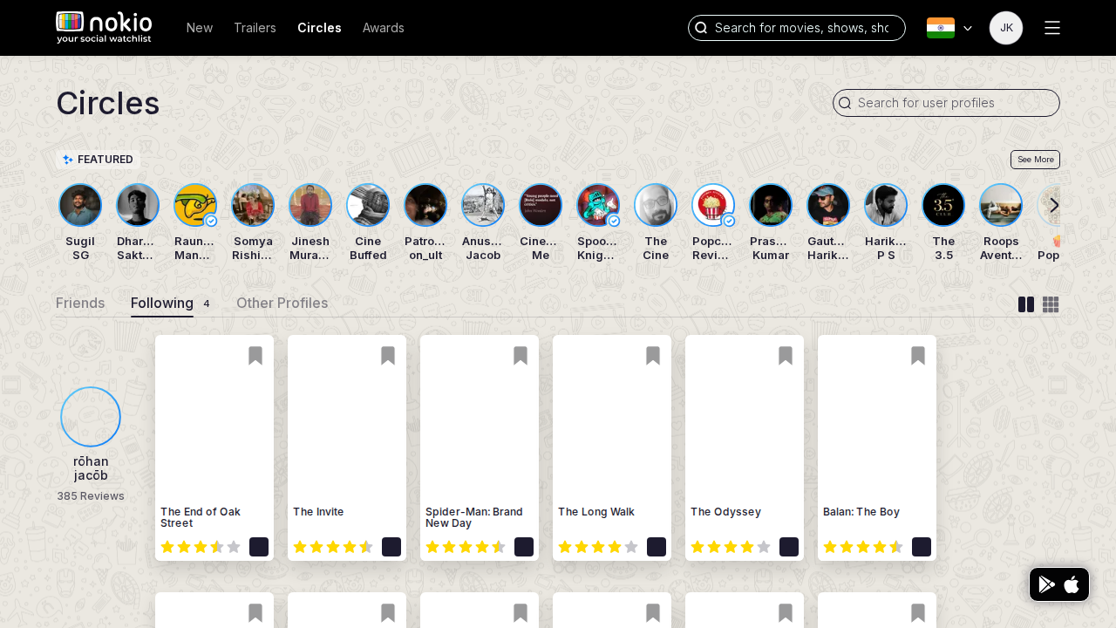This screenshot has width=1116, height=628.
Task: Open the Patro... on_ult featured profile avatar
Action: 425,205
